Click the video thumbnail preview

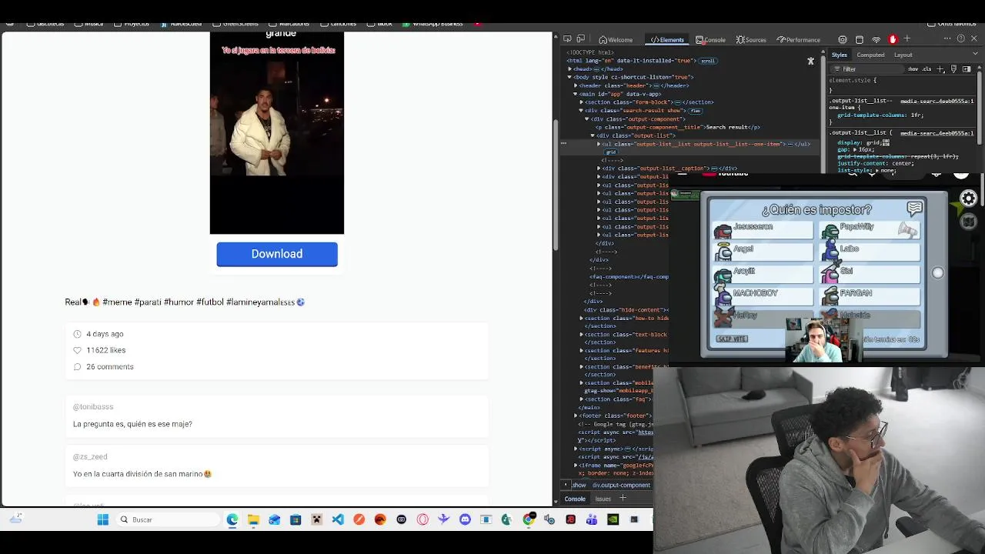[x=277, y=132]
